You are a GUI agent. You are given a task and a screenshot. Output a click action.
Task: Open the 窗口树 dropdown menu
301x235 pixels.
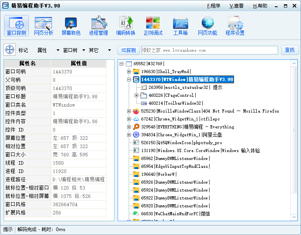pos(73,50)
